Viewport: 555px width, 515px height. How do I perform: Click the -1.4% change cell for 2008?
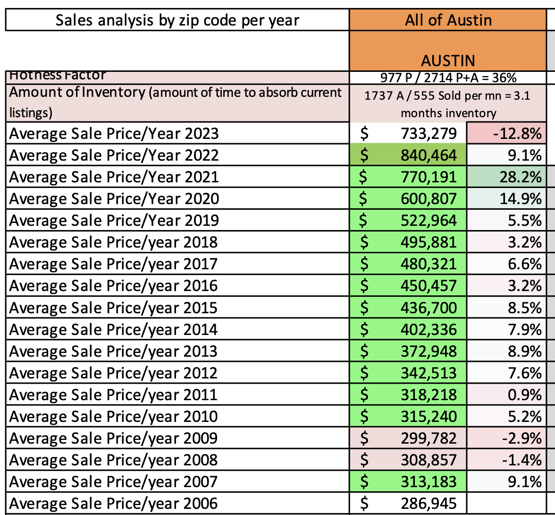(505, 460)
